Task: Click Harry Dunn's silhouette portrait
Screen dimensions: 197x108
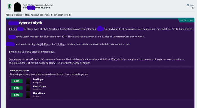Action: click(x=28, y=95)
